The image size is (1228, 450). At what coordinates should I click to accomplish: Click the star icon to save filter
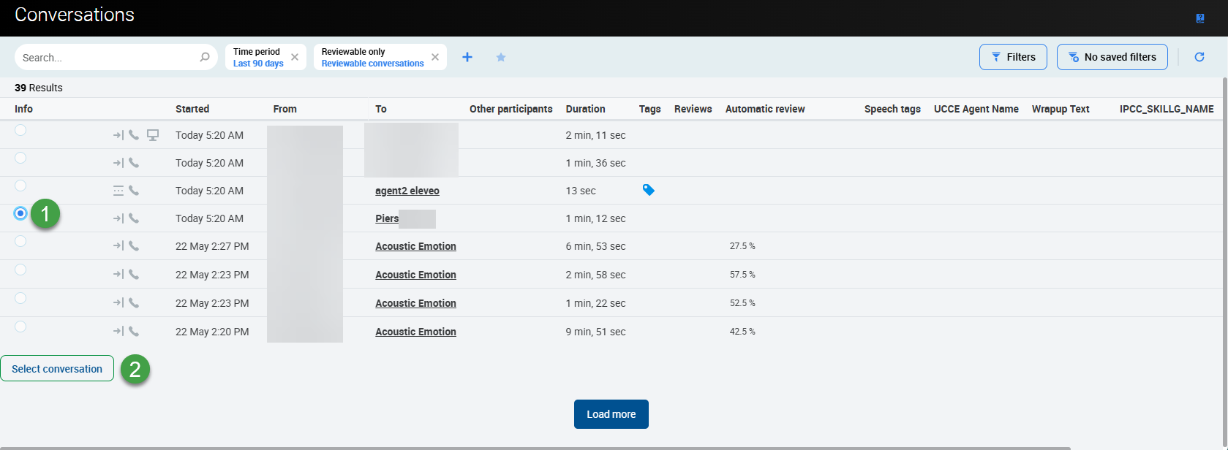tap(501, 57)
